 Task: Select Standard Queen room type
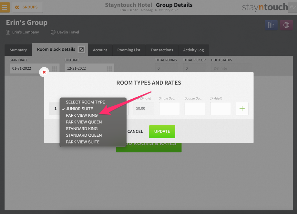tap(93, 135)
